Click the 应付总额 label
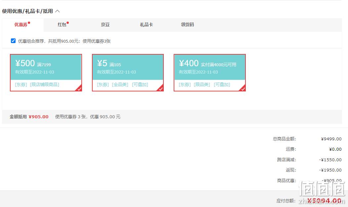The image size is (348, 207). pos(286,201)
